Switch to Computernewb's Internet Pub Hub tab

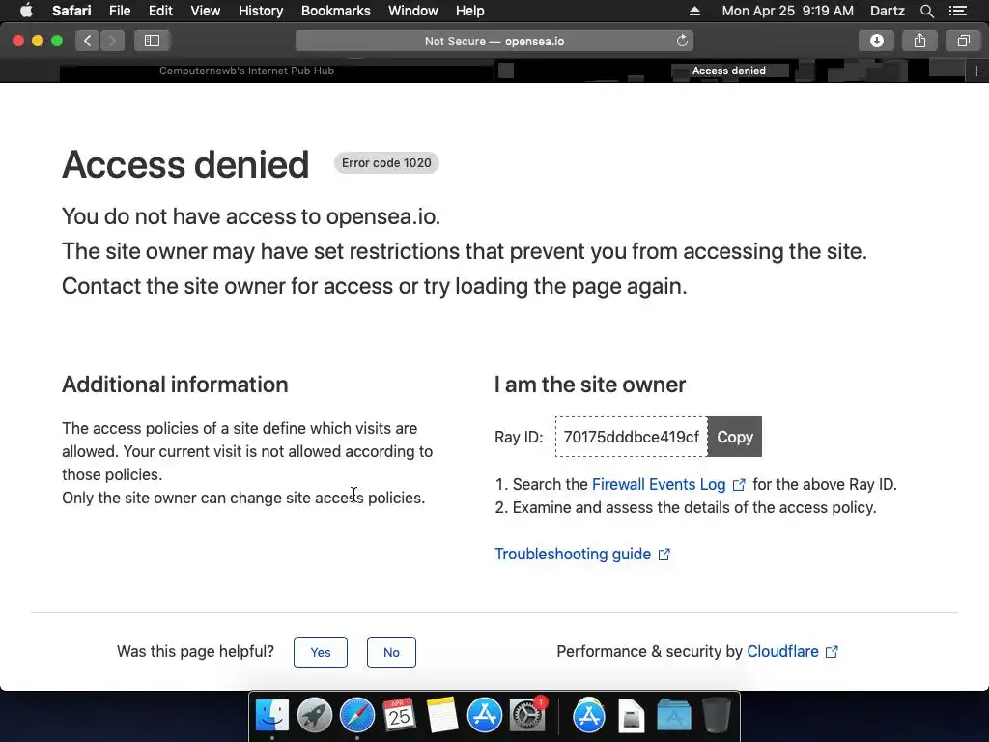(x=246, y=71)
